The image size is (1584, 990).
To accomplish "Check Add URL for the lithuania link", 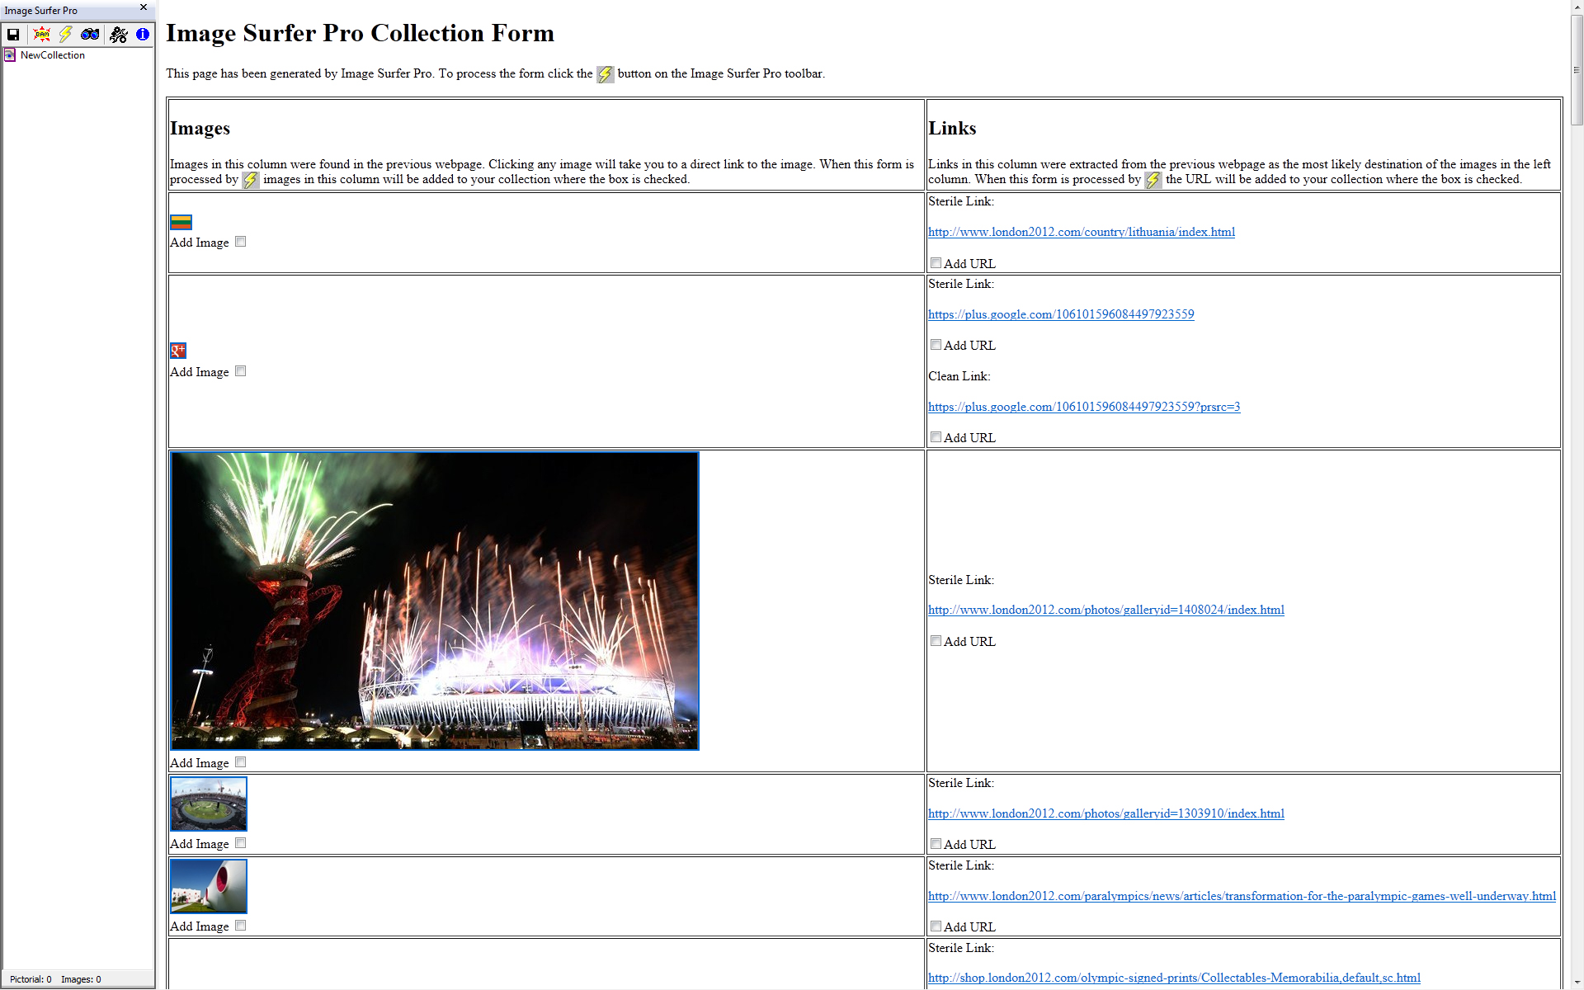I will [x=936, y=263].
